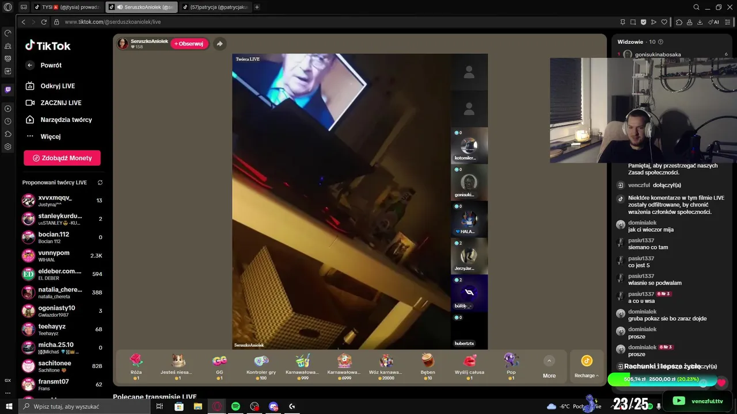Open vunnypom live creator
The image size is (737, 414).
point(62,255)
